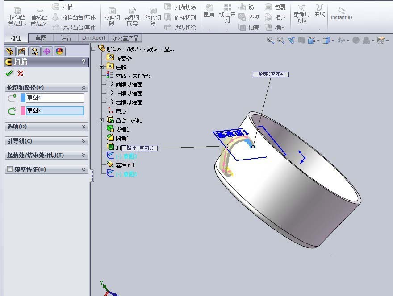Select the 旋转凸台/基体 revolve tool
The image size is (393, 296).
coord(39,15)
